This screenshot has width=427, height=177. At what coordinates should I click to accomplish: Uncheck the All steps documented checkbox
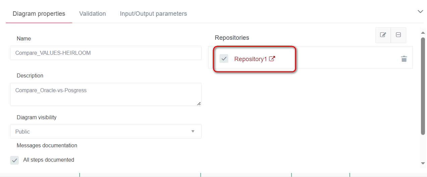click(x=14, y=160)
